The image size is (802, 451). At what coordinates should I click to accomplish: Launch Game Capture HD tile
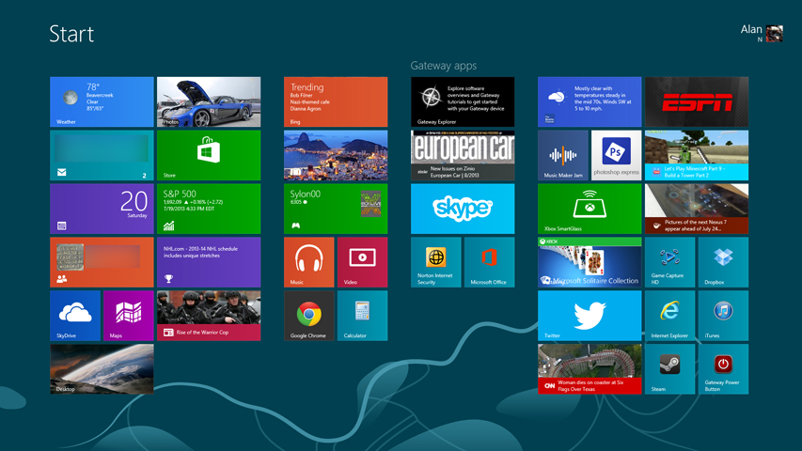coord(669,262)
